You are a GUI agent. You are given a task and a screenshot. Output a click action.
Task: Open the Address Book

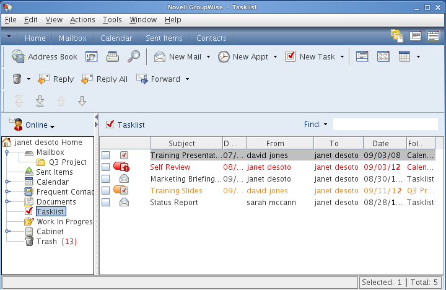[x=45, y=56]
